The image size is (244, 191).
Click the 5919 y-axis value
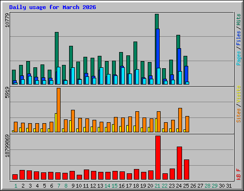(x=7, y=93)
